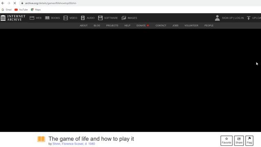Open the Volunteer menu item
Viewport: 261px width, 147px height.
coord(191,25)
